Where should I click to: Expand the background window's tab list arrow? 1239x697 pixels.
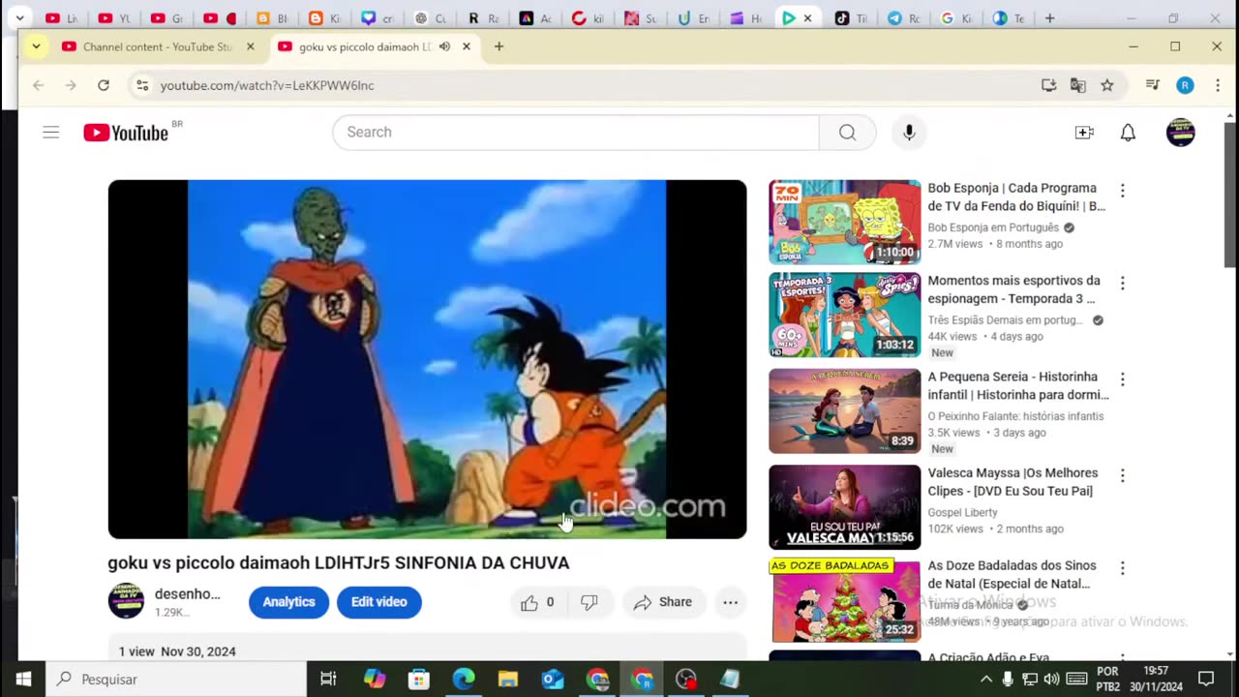pyautogui.click(x=19, y=18)
